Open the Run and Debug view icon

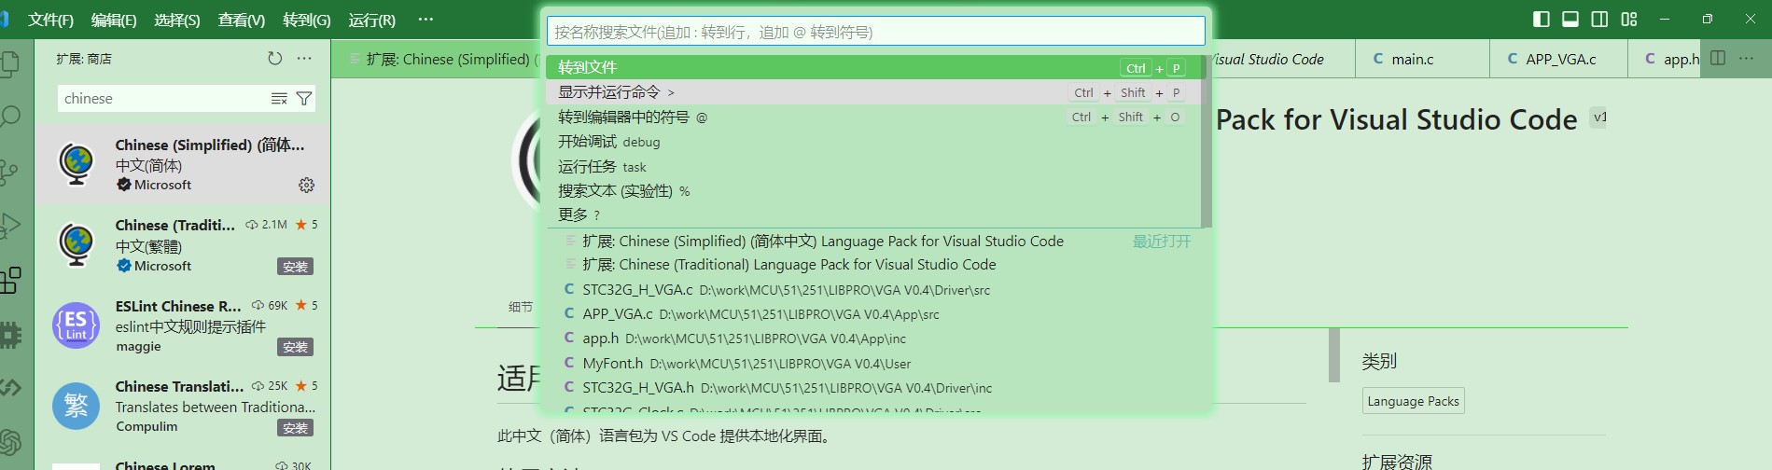point(9,226)
